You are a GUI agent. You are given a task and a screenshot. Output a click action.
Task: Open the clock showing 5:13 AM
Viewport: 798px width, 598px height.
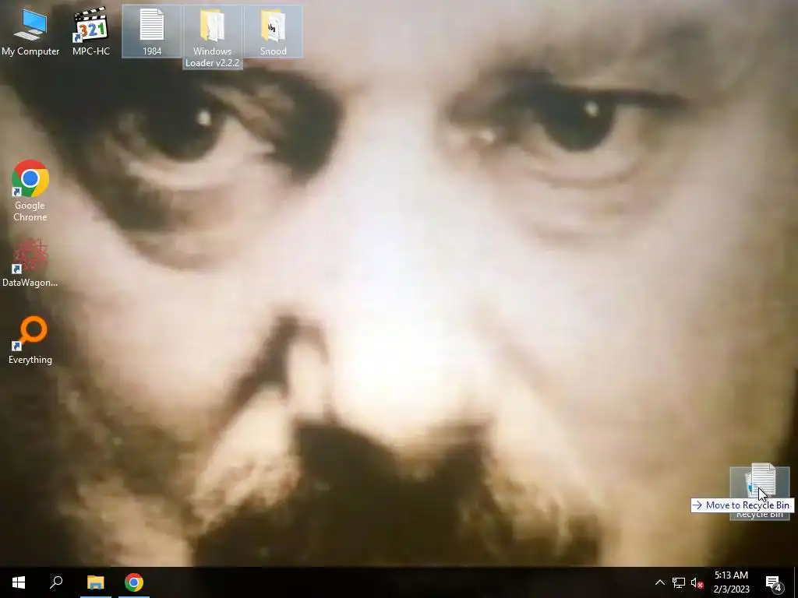click(731, 582)
